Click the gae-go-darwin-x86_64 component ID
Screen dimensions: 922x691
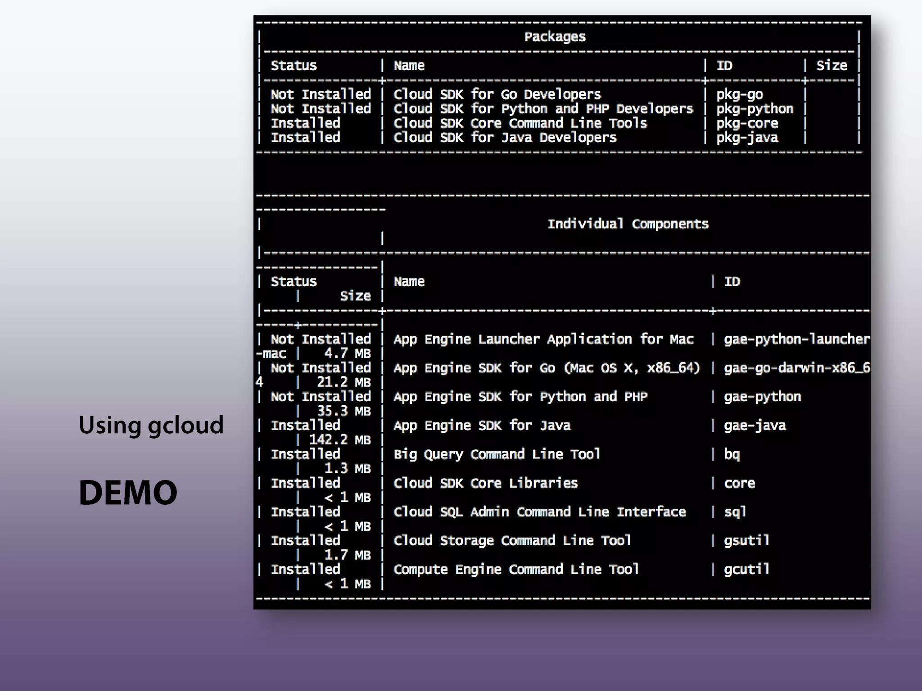pos(796,368)
